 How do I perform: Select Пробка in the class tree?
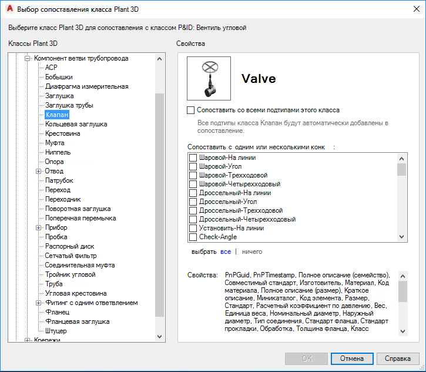click(x=56, y=237)
